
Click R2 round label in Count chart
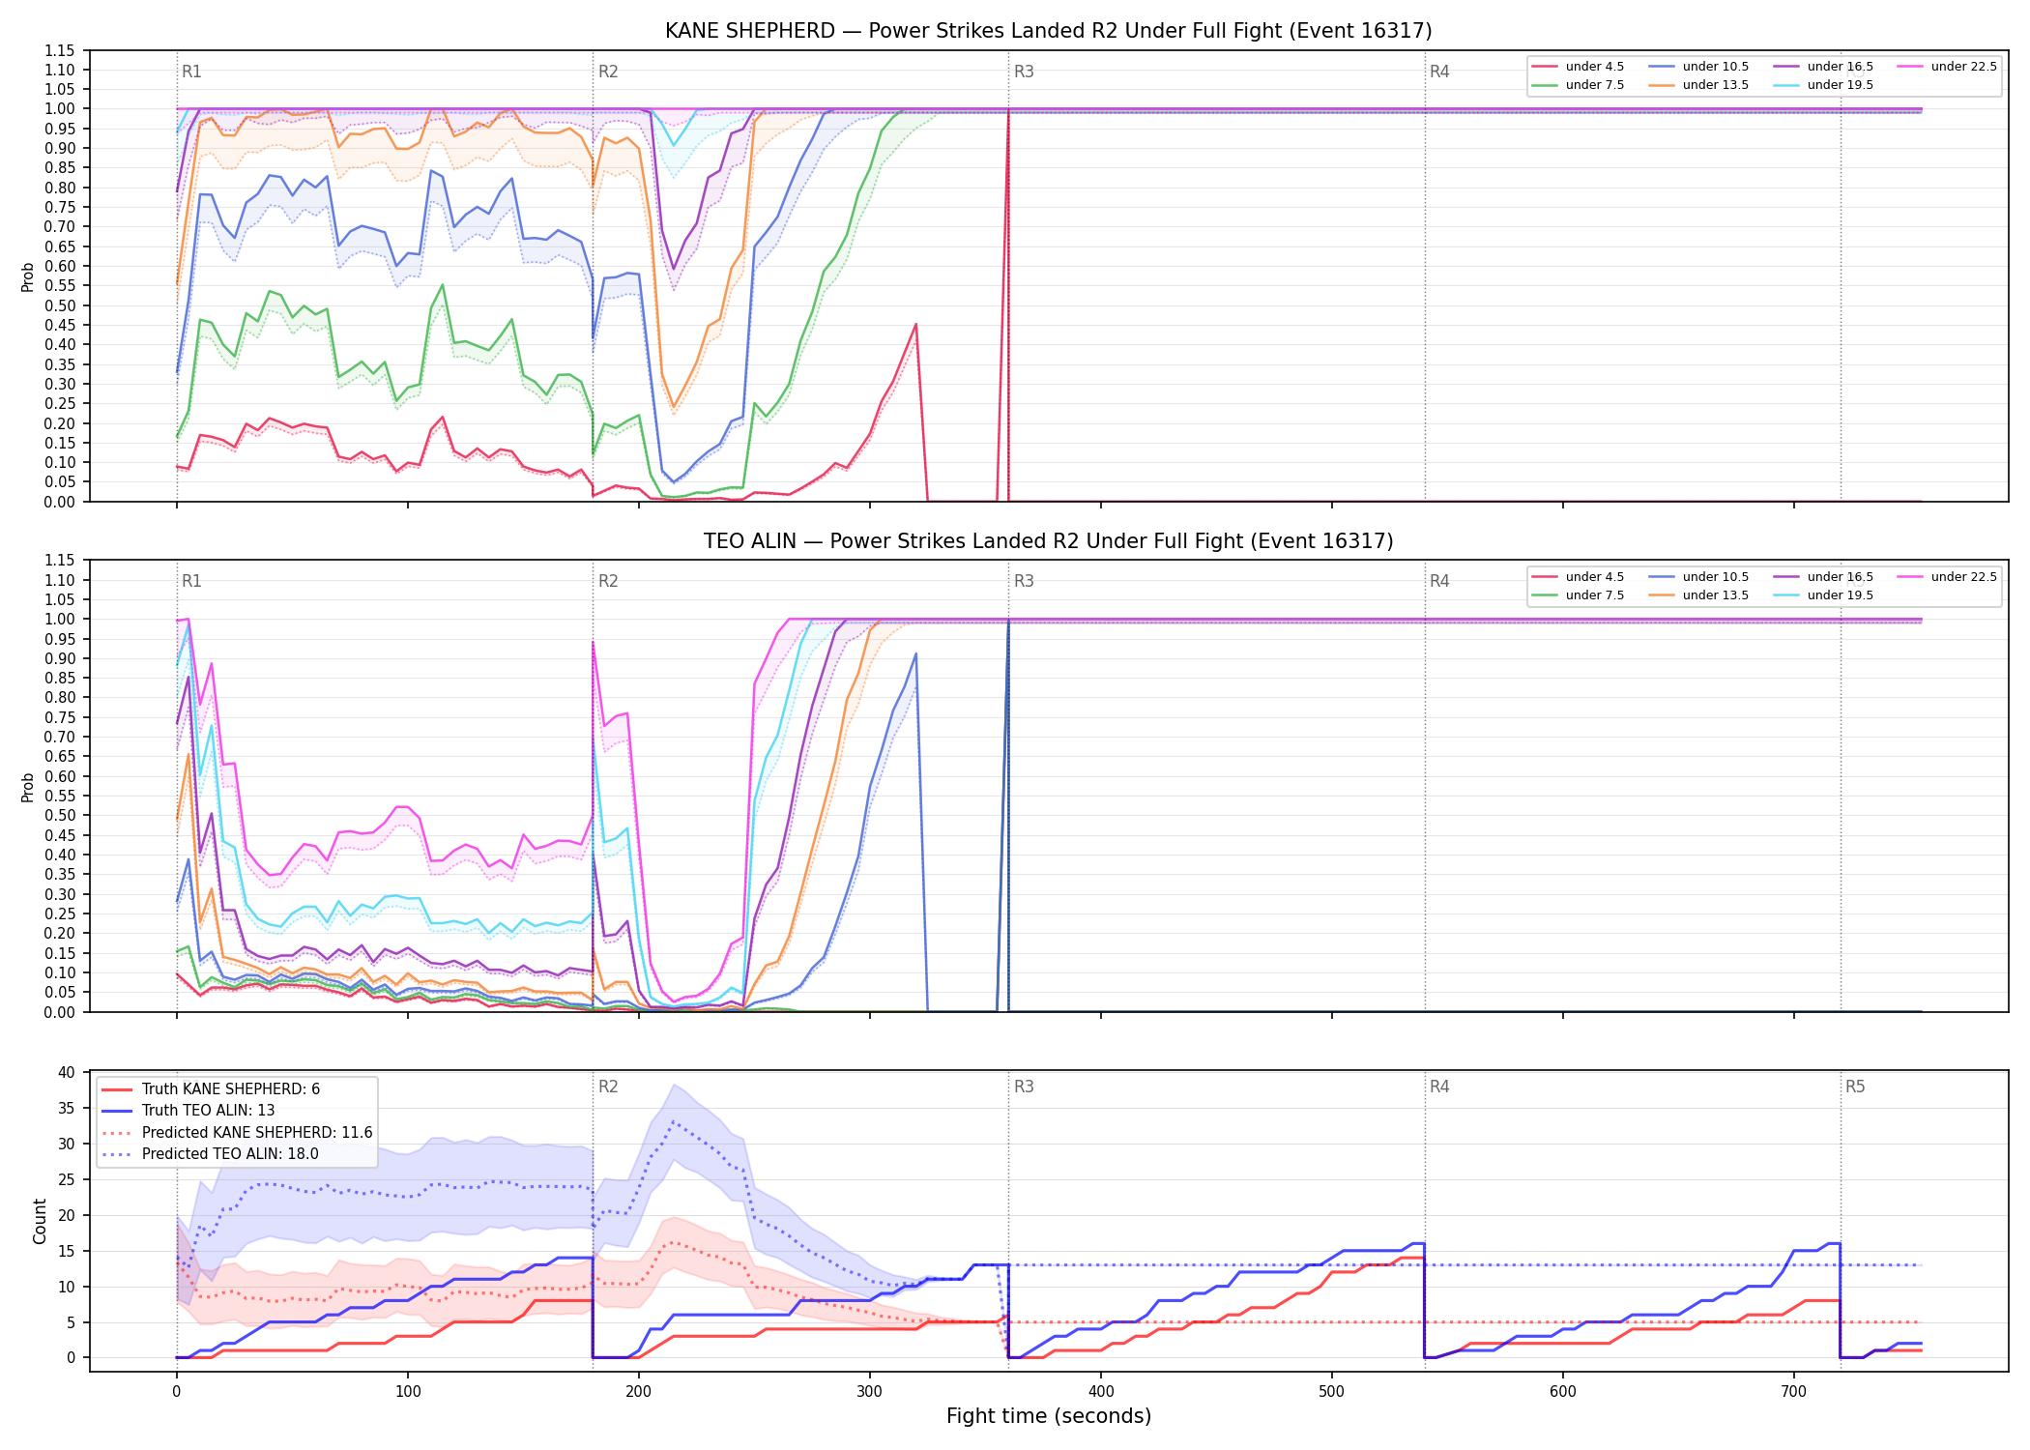608,1087
